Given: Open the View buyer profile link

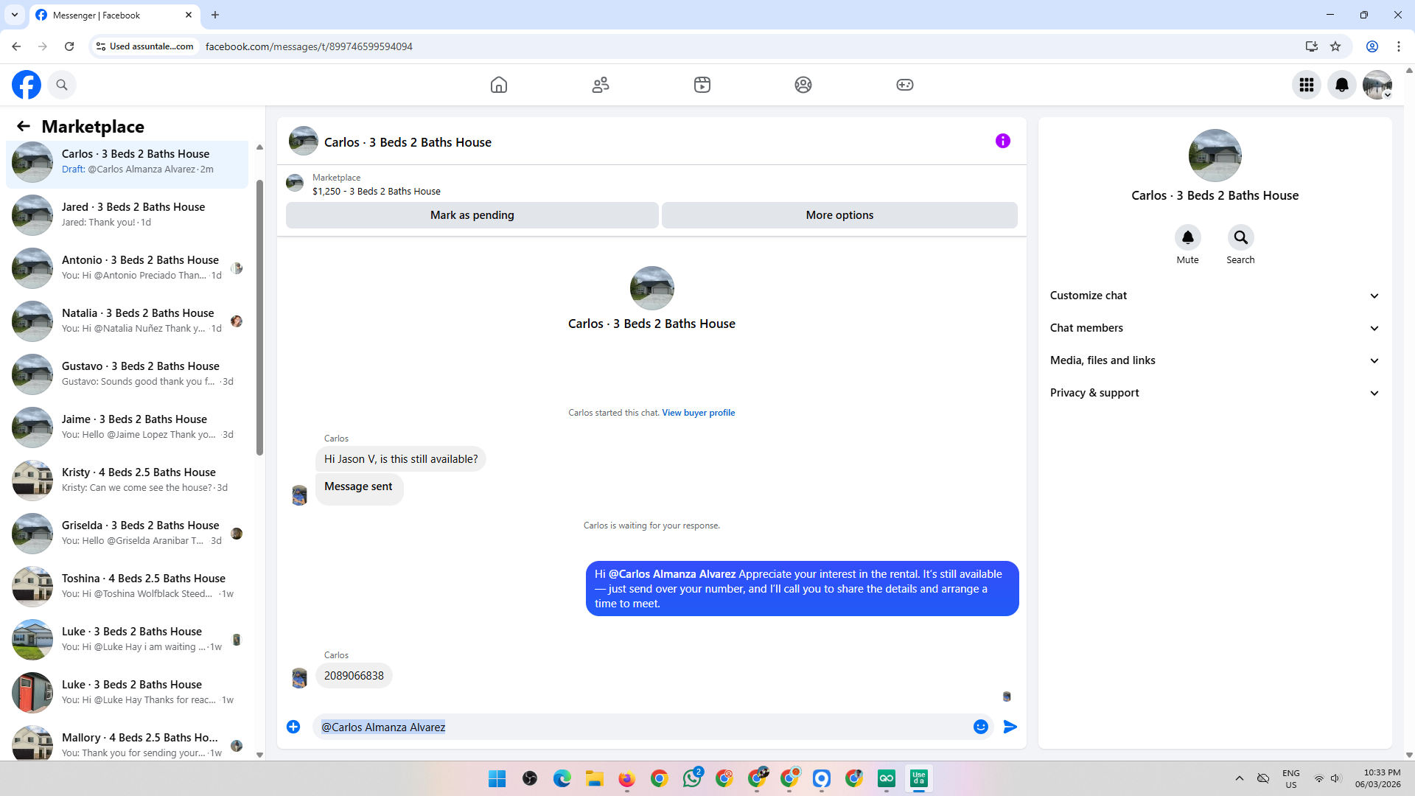Looking at the screenshot, I should pyautogui.click(x=698, y=413).
